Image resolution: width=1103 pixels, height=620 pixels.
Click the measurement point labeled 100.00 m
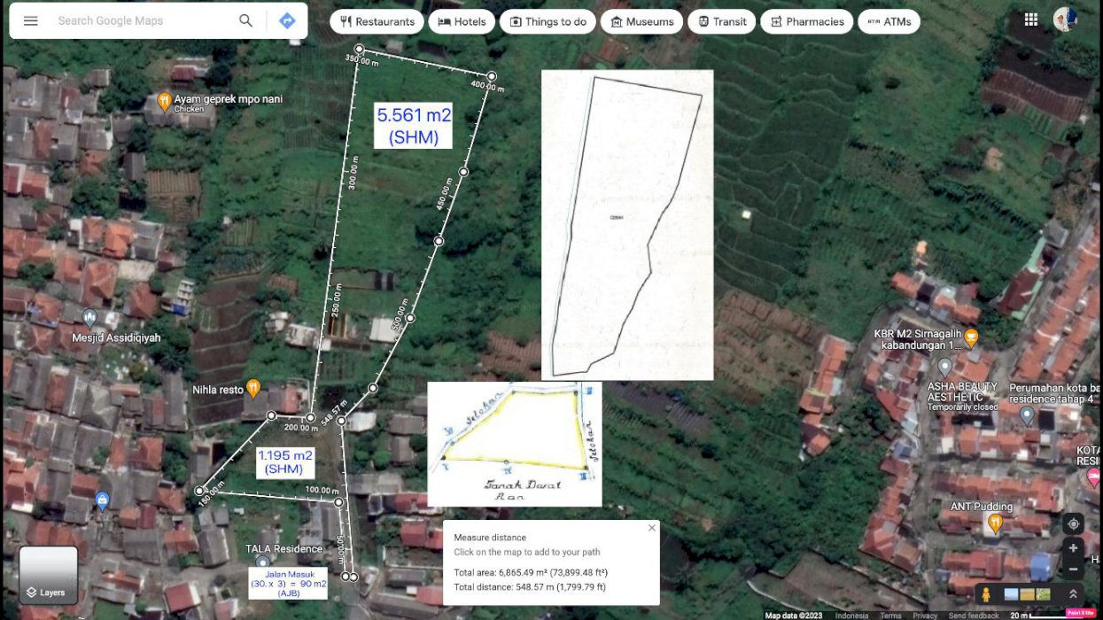(338, 502)
